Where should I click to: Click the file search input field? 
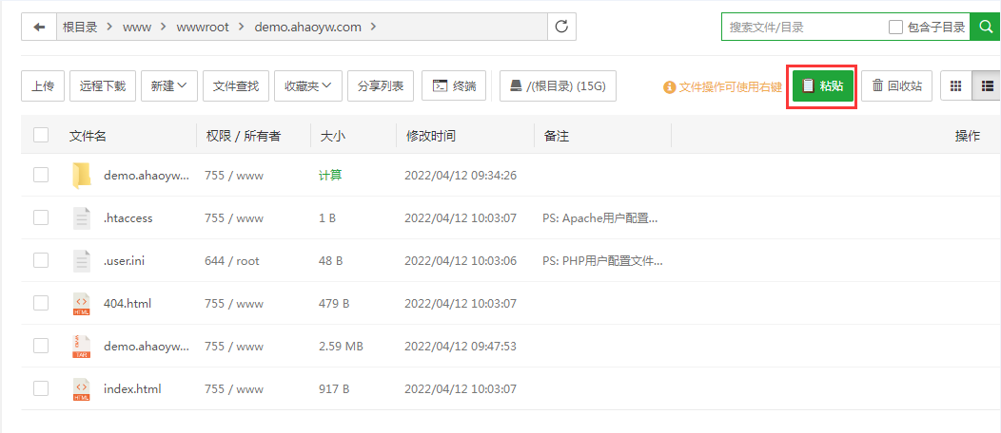[x=804, y=28]
